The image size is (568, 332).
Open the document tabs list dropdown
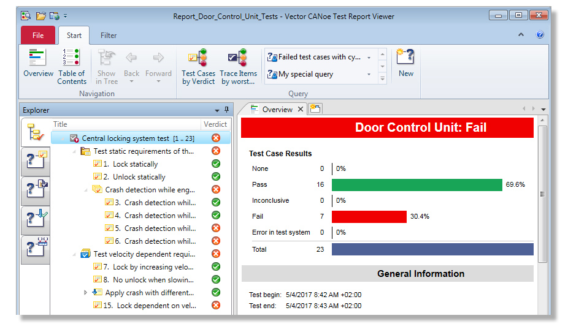543,109
